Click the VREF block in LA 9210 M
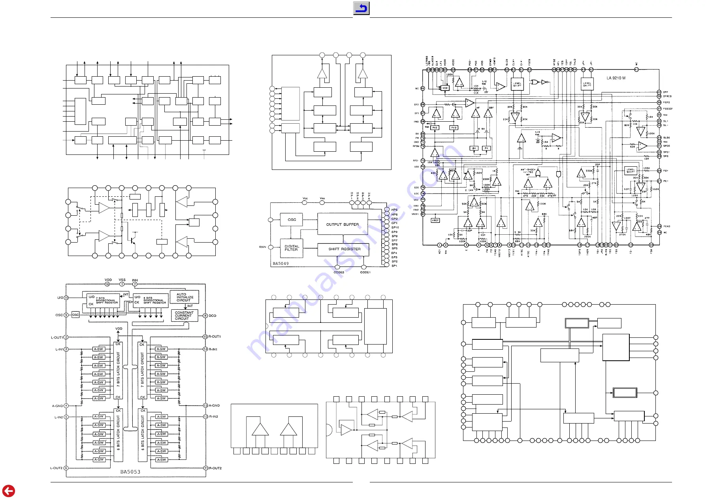 (435, 220)
